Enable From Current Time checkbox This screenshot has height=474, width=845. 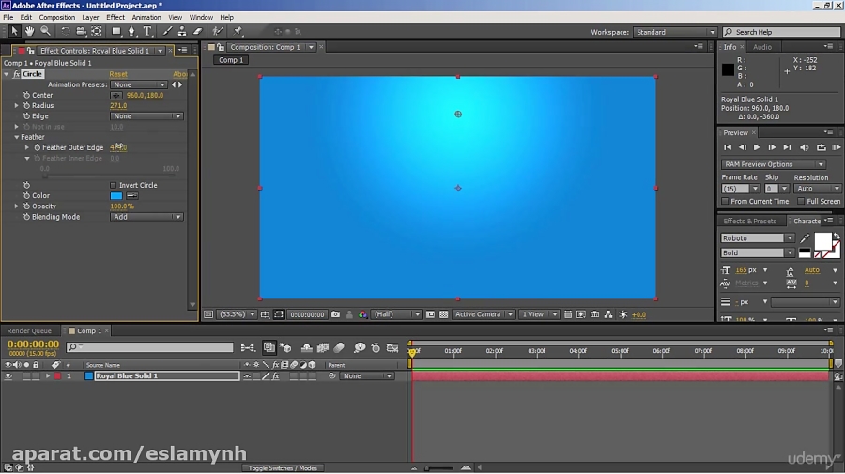pos(725,202)
